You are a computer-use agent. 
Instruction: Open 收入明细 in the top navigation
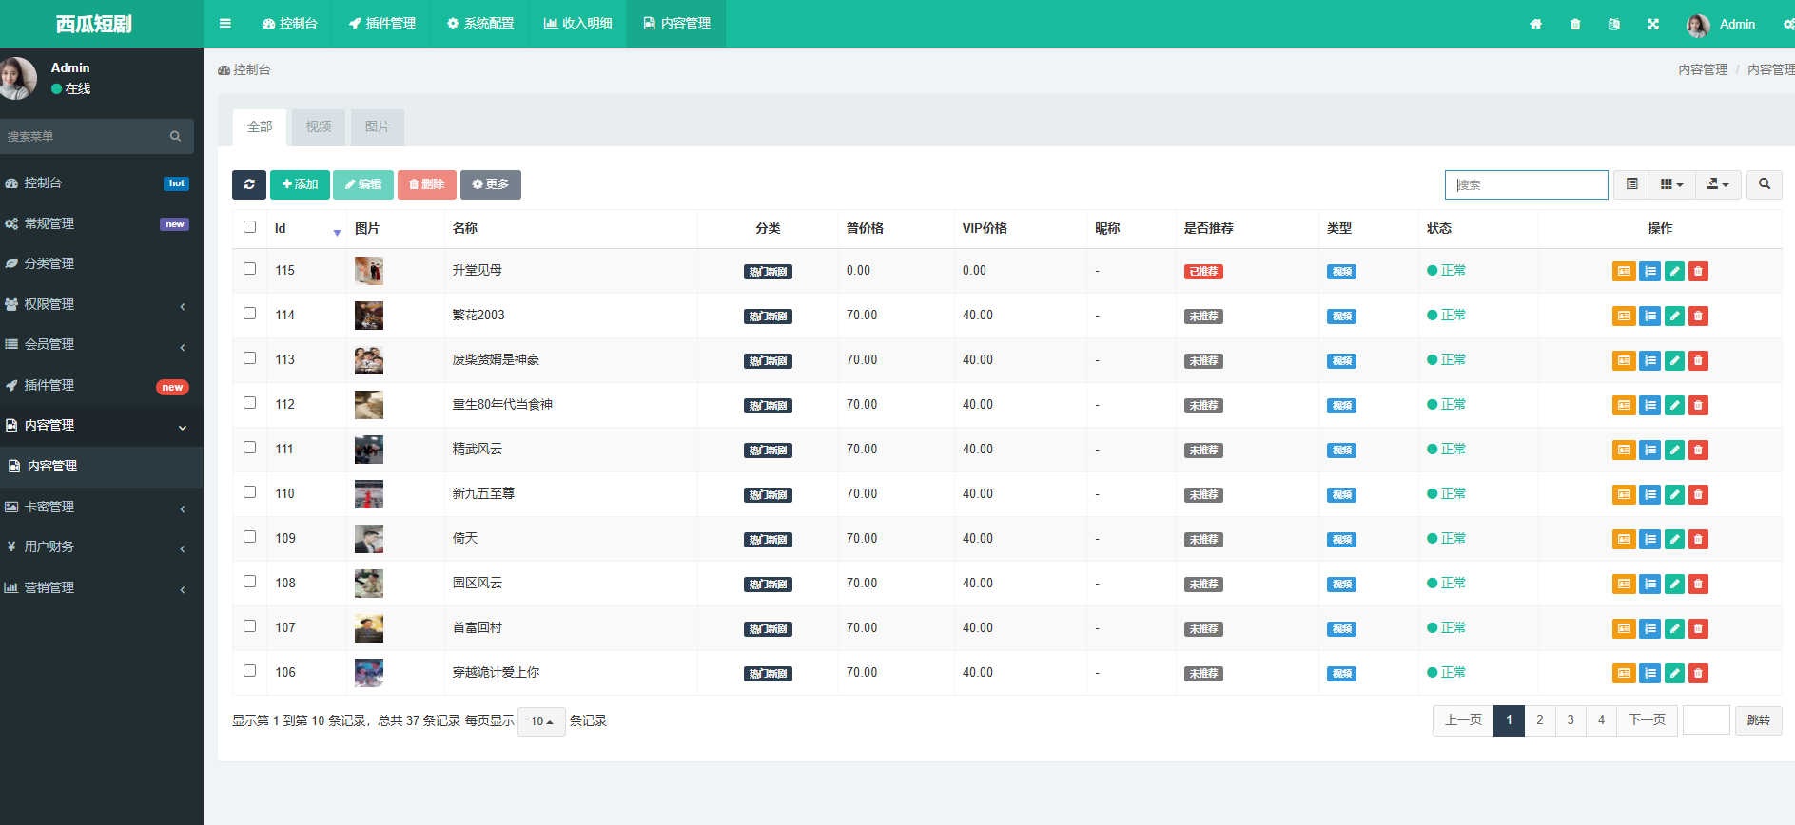pos(577,23)
